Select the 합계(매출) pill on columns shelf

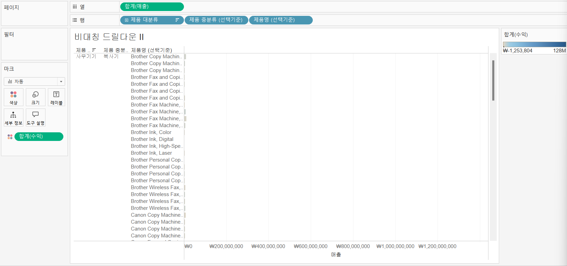pos(152,7)
